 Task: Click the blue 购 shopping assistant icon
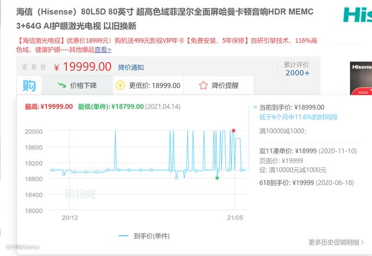coord(29,85)
